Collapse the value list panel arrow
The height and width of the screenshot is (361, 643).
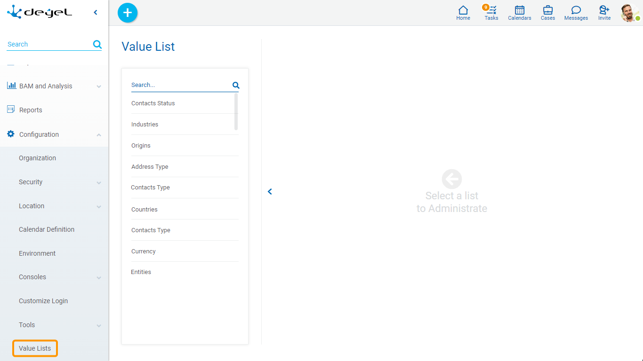pyautogui.click(x=270, y=191)
